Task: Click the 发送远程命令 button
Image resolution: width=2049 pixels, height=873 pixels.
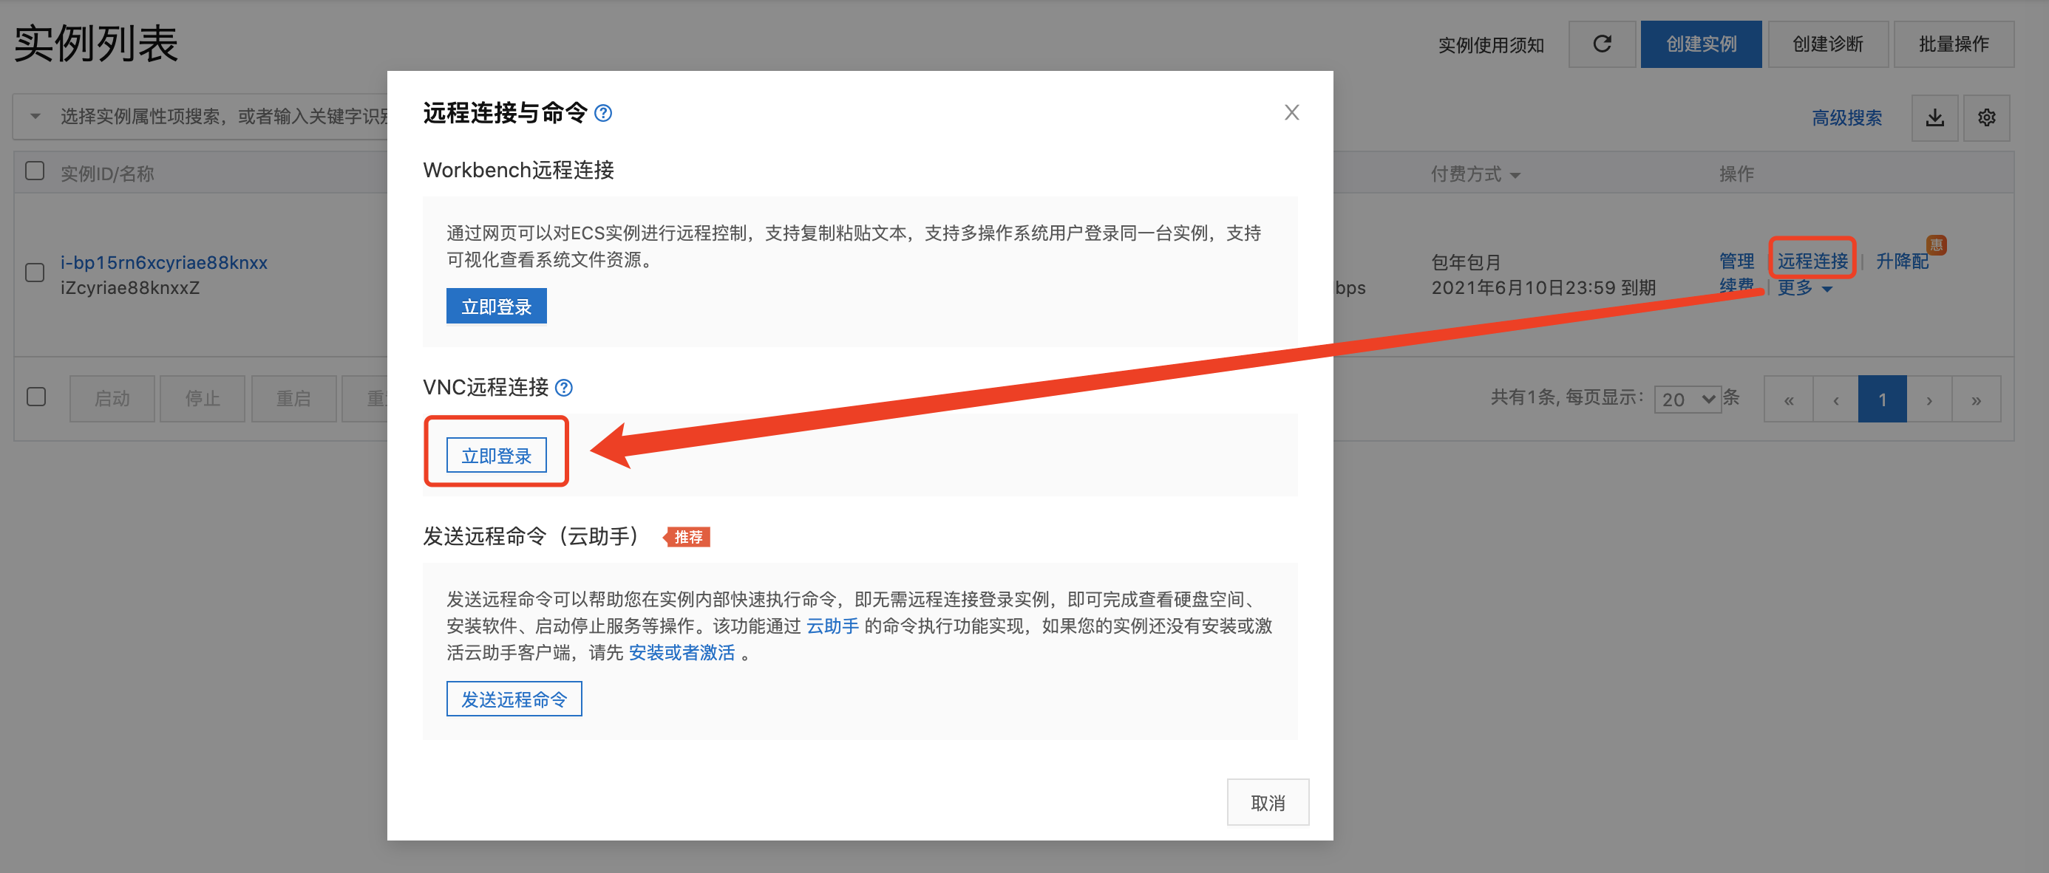Action: click(514, 699)
